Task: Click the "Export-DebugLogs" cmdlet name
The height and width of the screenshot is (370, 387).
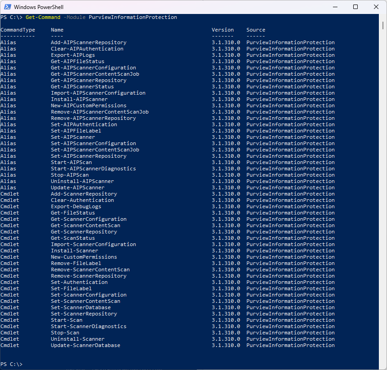Action: [76, 206]
